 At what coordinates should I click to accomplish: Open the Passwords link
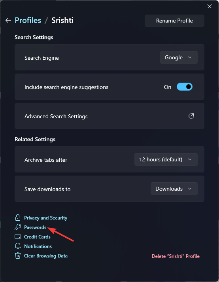(x=35, y=227)
